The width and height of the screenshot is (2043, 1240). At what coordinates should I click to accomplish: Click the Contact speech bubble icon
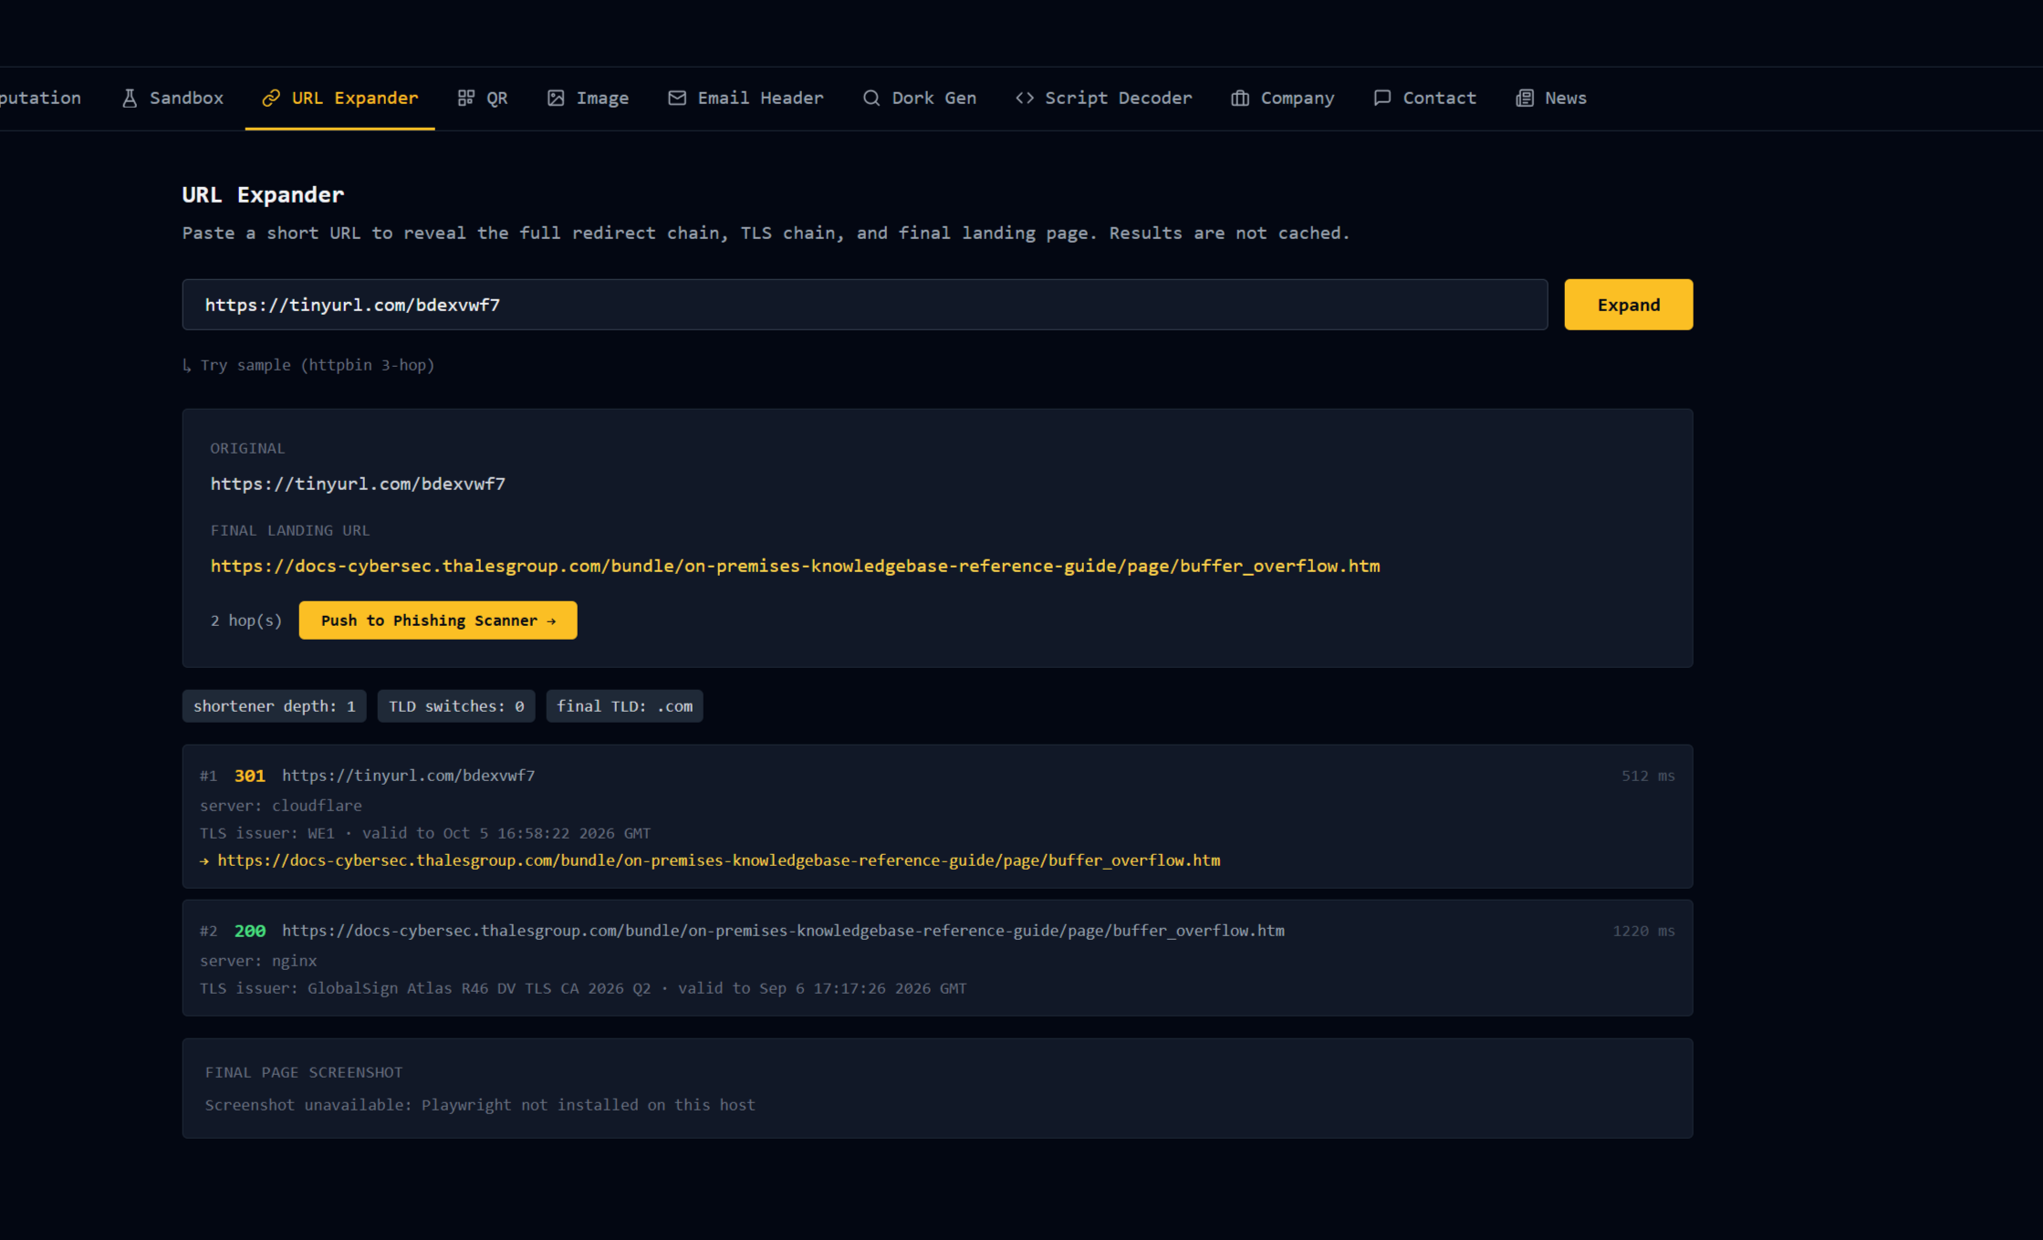pos(1382,98)
